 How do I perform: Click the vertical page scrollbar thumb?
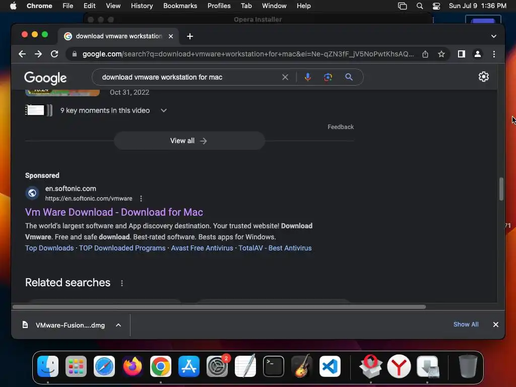[x=501, y=189]
